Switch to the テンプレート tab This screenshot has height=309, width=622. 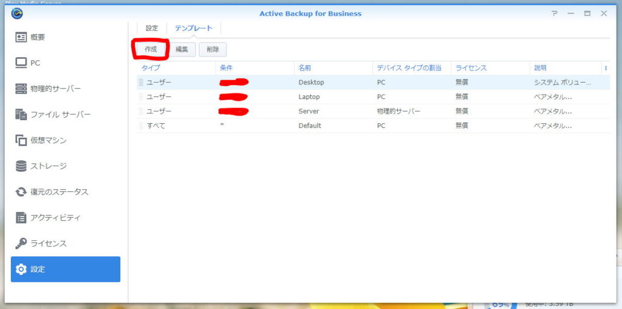click(x=194, y=28)
